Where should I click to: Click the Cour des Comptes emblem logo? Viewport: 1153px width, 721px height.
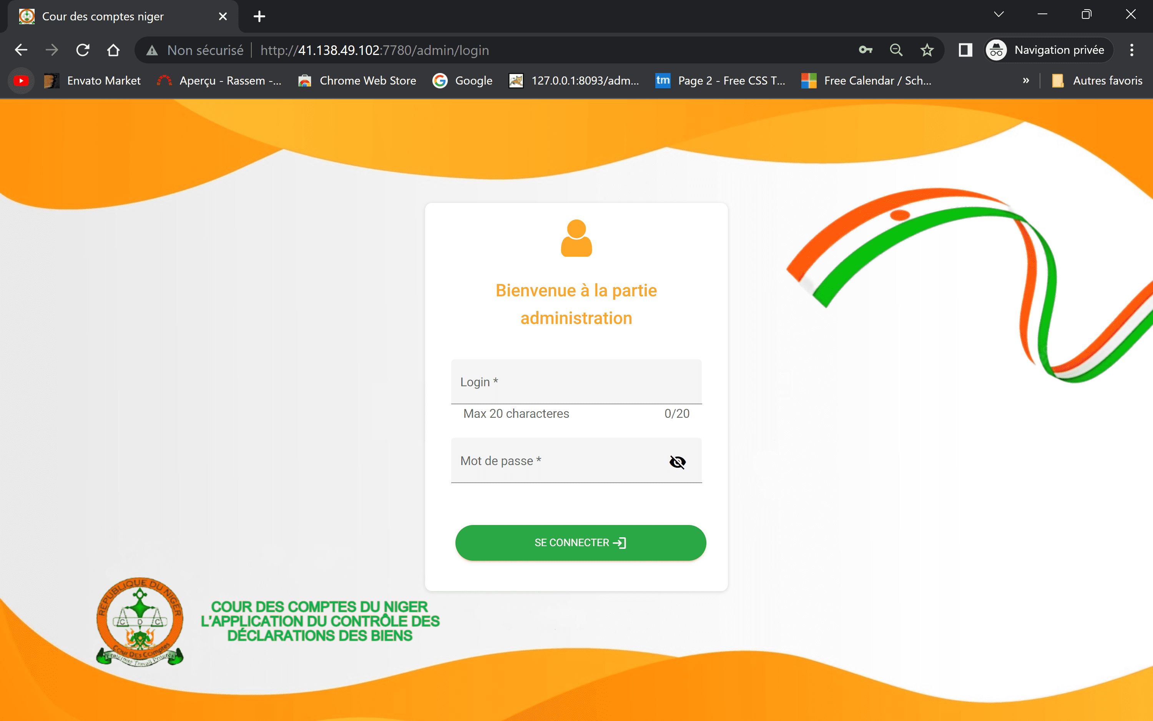click(x=140, y=621)
